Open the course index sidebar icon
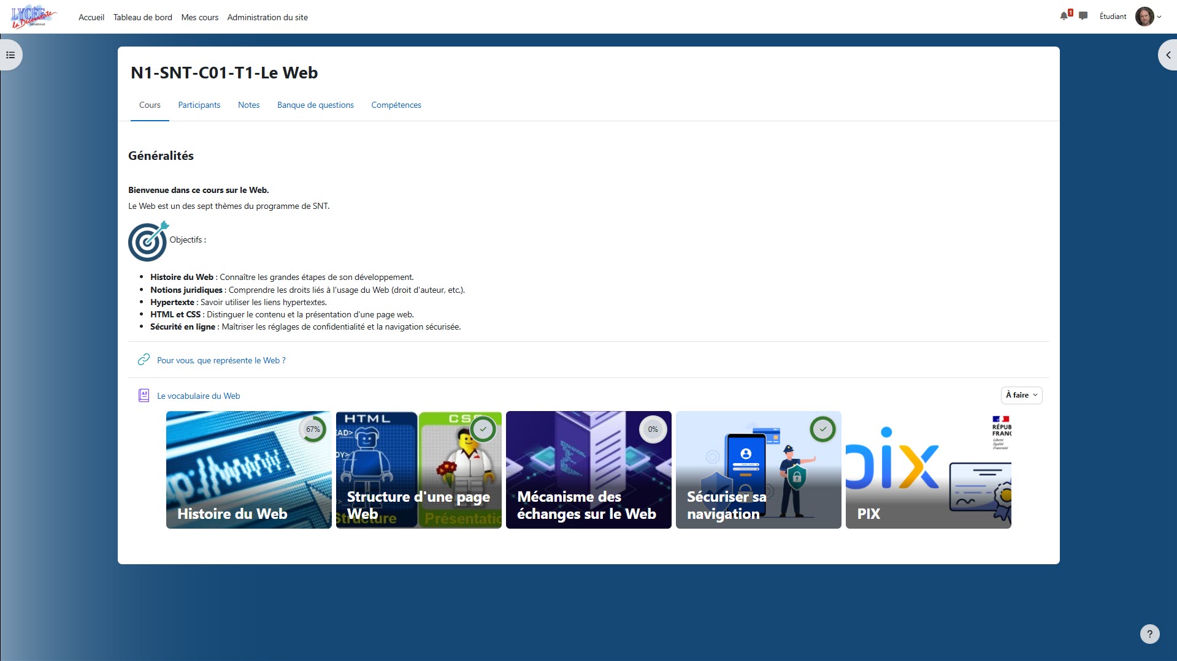The image size is (1177, 661). point(9,55)
